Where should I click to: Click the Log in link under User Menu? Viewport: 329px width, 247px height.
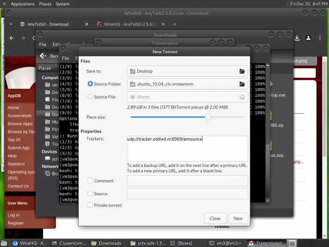tap(13, 215)
